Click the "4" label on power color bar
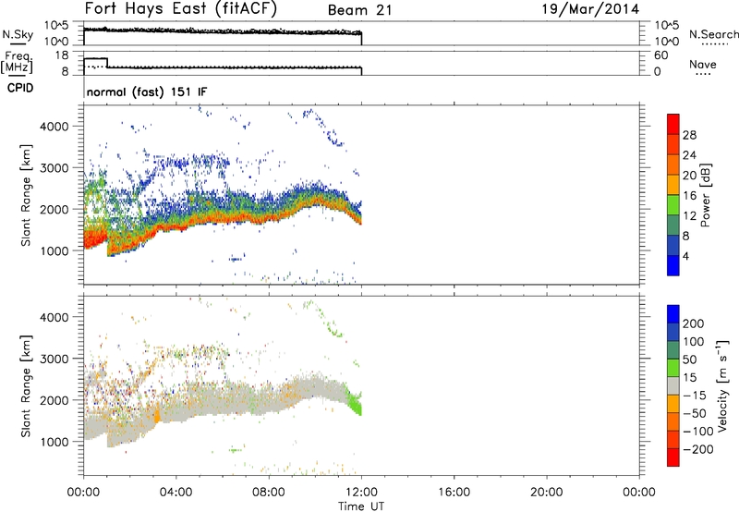This screenshot has height=512, width=739. coord(685,256)
